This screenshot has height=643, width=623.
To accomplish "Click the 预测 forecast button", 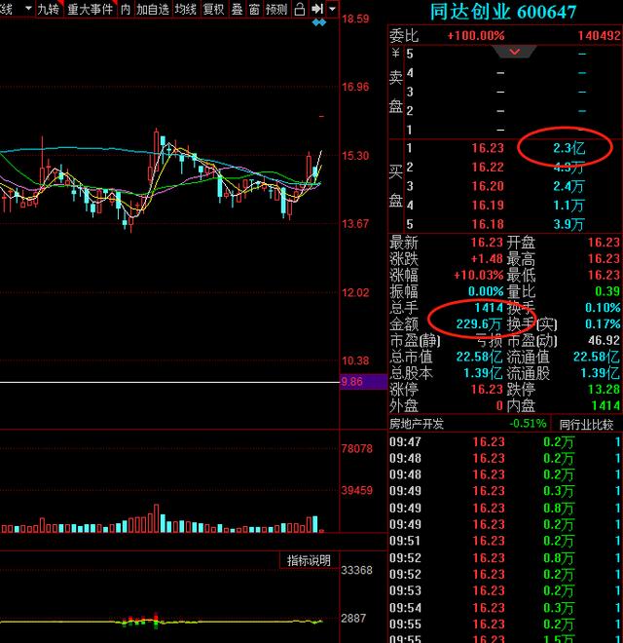I will tap(276, 9).
